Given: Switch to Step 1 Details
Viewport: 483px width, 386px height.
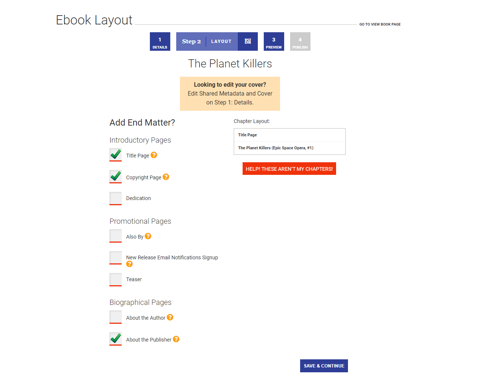Looking at the screenshot, I should coord(160,41).
